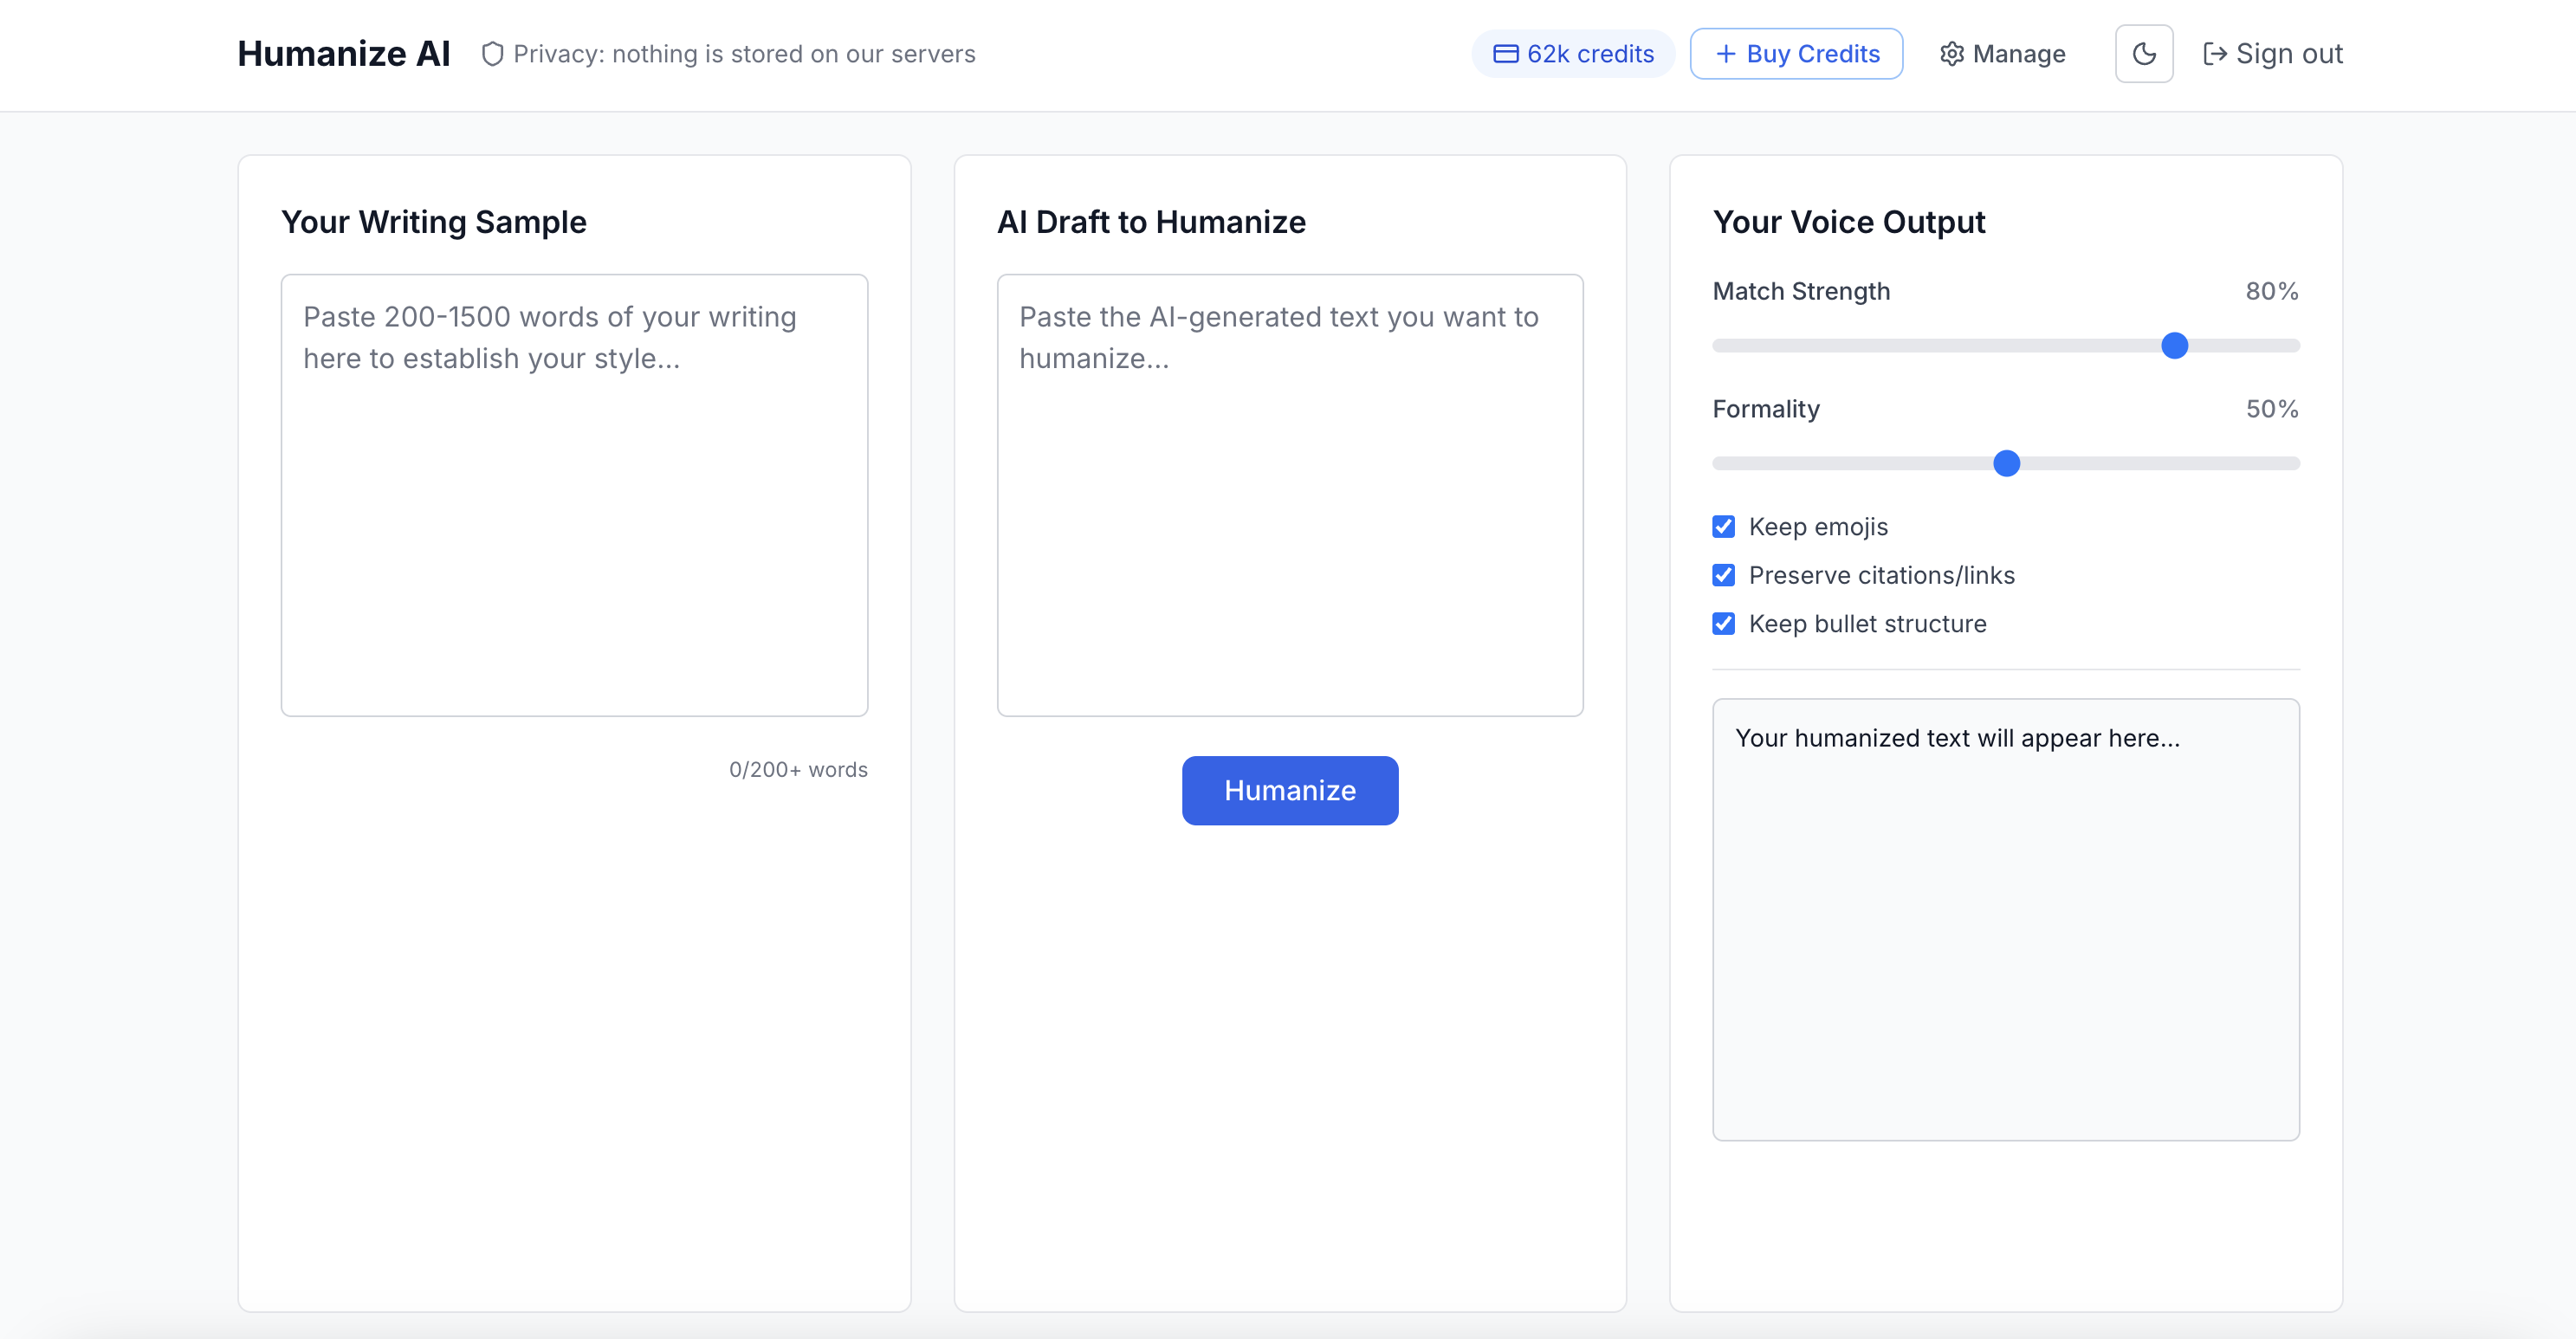Click the credit card icon in credits badge

coord(1505,54)
